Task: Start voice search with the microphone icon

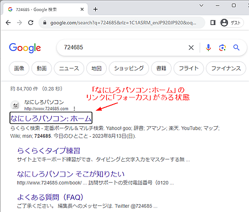Action: click(x=208, y=48)
